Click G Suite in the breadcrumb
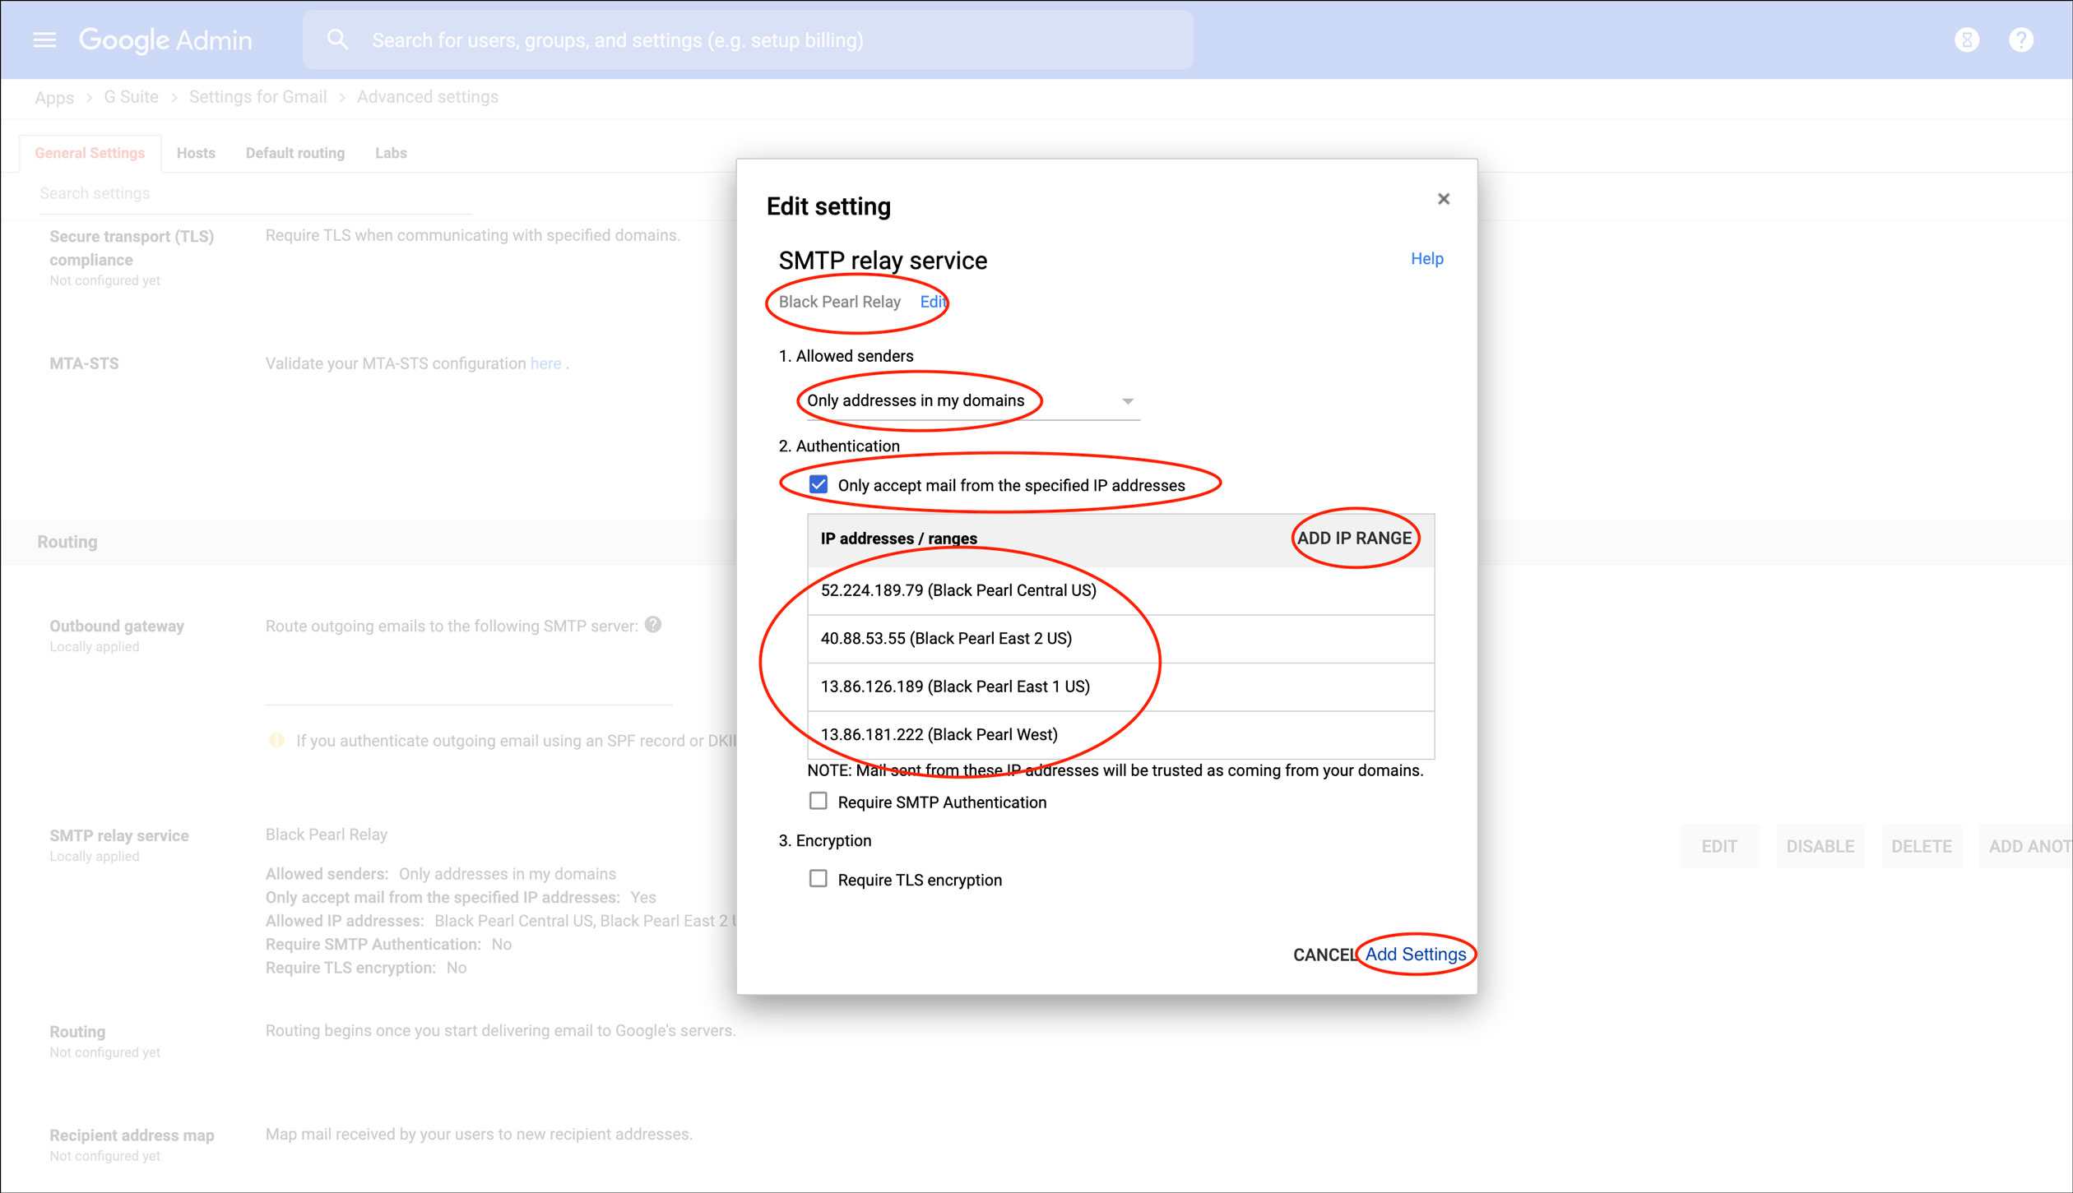This screenshot has width=2073, height=1193. coord(131,97)
